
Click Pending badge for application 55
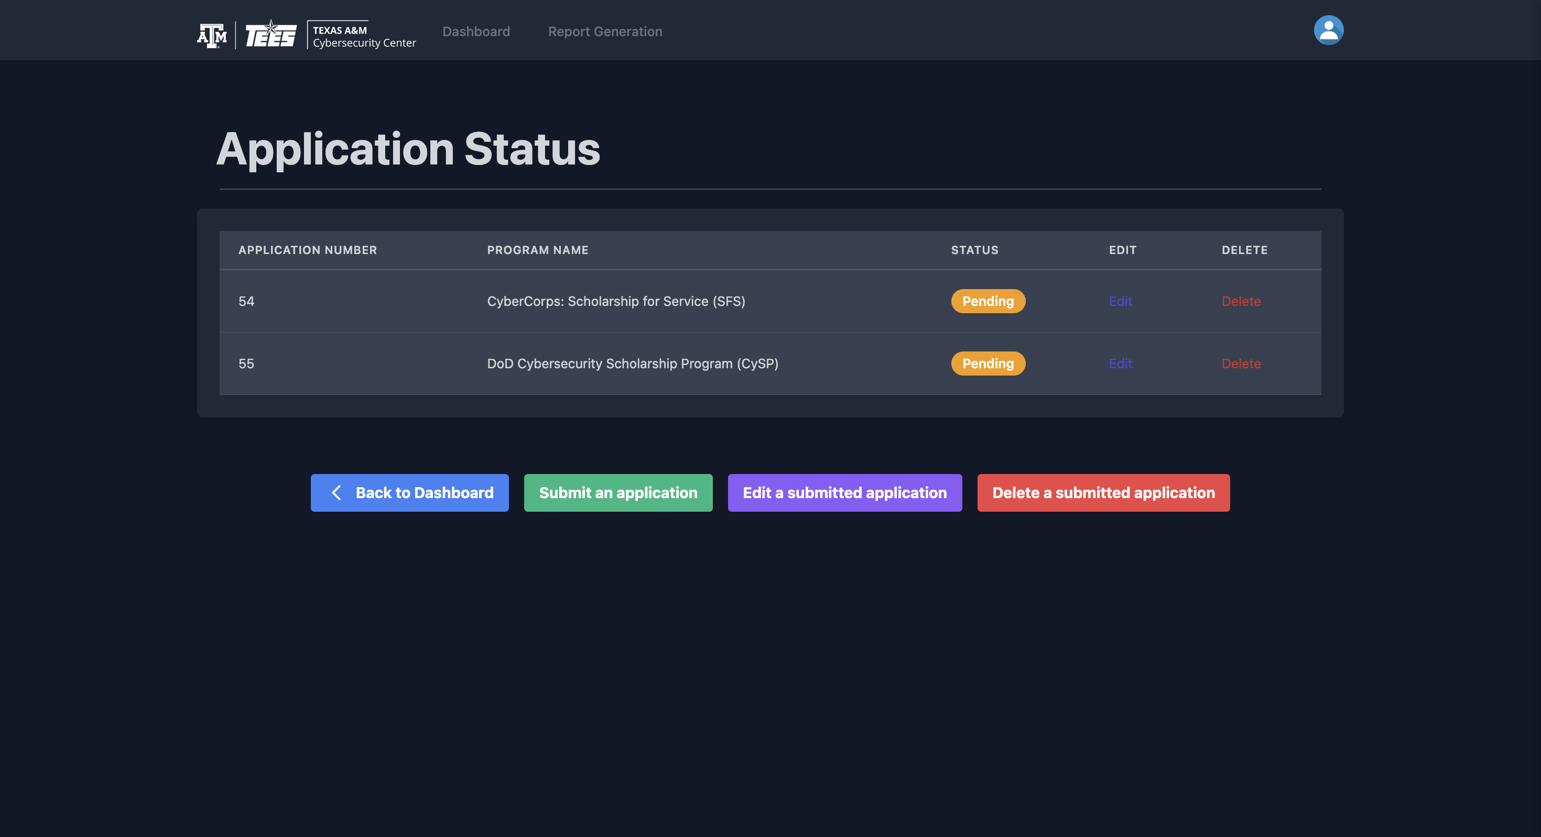tap(987, 364)
